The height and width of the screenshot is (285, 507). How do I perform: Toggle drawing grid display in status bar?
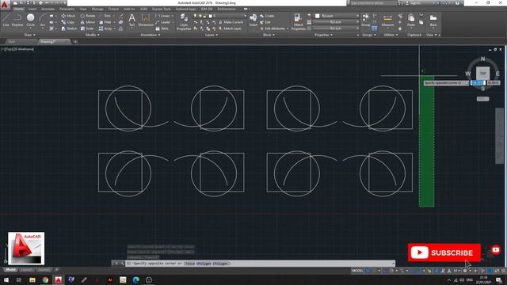(x=368, y=271)
